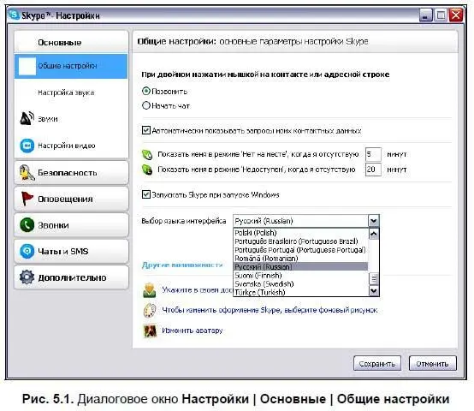Click the profile person icon under Другие возможности
This screenshot has height=411, width=474.
[x=150, y=290]
